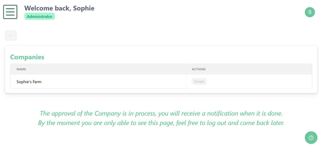Click the Welcome back, Sophie heading
The width and height of the screenshot is (319, 146).
(x=59, y=8)
